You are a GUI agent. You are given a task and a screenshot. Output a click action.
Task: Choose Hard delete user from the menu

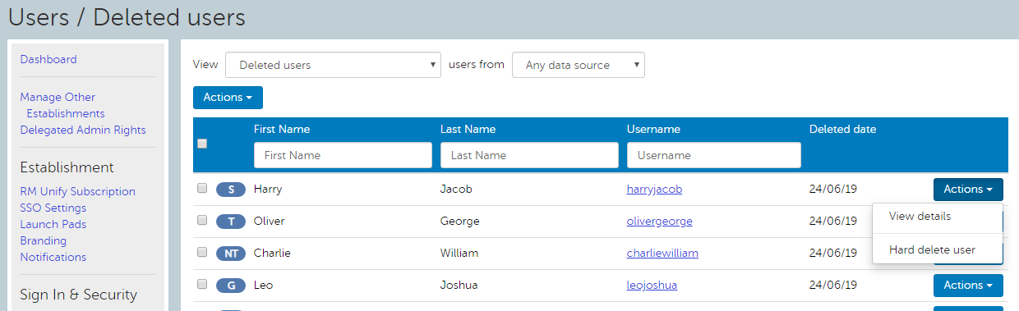coord(932,250)
